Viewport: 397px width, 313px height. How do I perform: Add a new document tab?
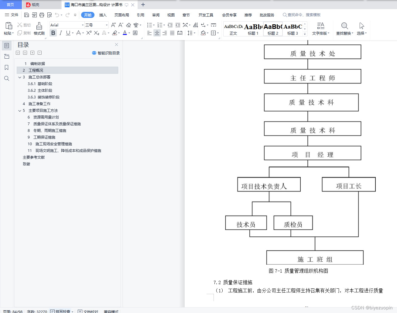pos(143,5)
